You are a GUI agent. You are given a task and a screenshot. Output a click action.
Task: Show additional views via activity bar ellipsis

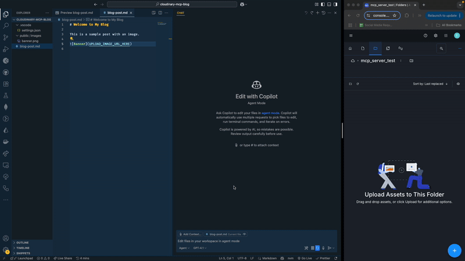tap(6, 200)
